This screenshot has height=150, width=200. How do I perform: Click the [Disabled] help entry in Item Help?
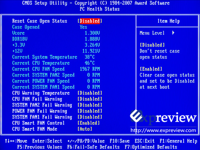152,45
